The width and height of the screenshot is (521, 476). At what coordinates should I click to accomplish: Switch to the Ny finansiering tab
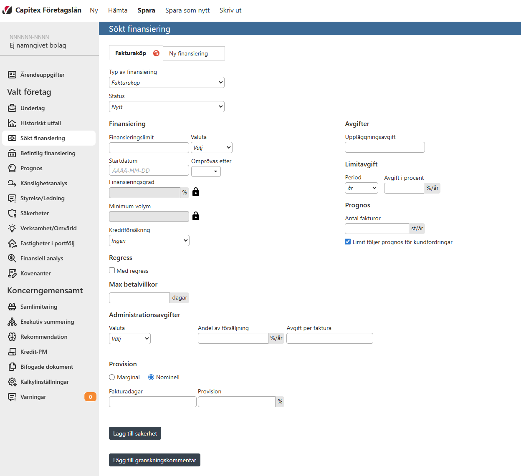(194, 53)
